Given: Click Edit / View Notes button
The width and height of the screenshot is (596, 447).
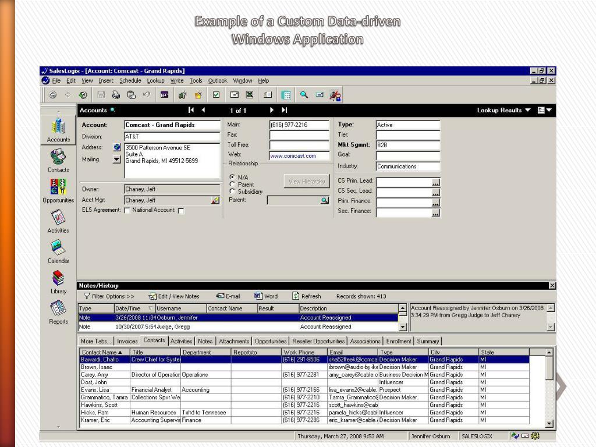Looking at the screenshot, I should coord(173,296).
